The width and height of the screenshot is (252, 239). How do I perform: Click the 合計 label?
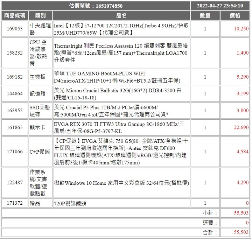(x=210, y=232)
